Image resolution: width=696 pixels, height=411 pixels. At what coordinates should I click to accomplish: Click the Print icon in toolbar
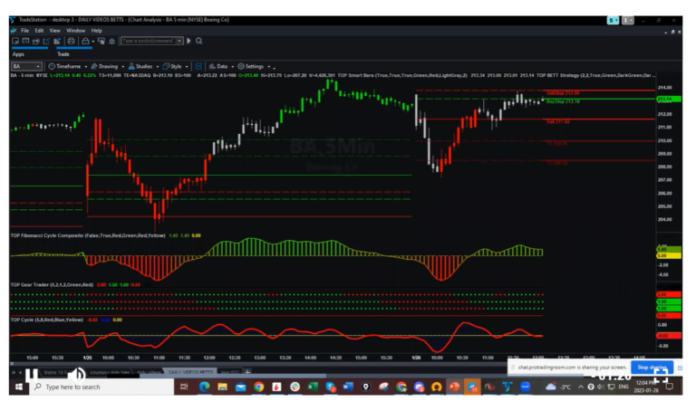tap(71, 41)
